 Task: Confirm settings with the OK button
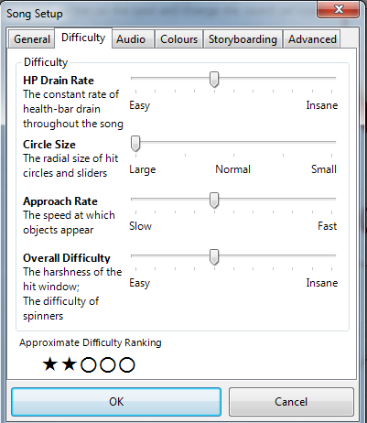116,402
